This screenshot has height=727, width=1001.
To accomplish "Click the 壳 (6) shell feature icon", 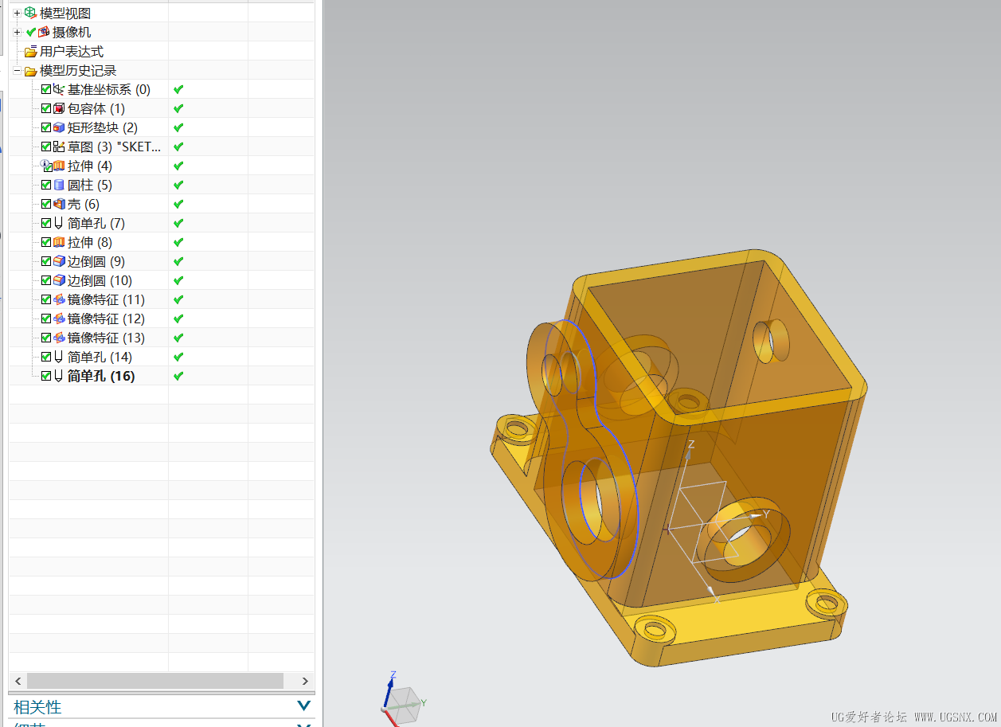I will coord(59,204).
